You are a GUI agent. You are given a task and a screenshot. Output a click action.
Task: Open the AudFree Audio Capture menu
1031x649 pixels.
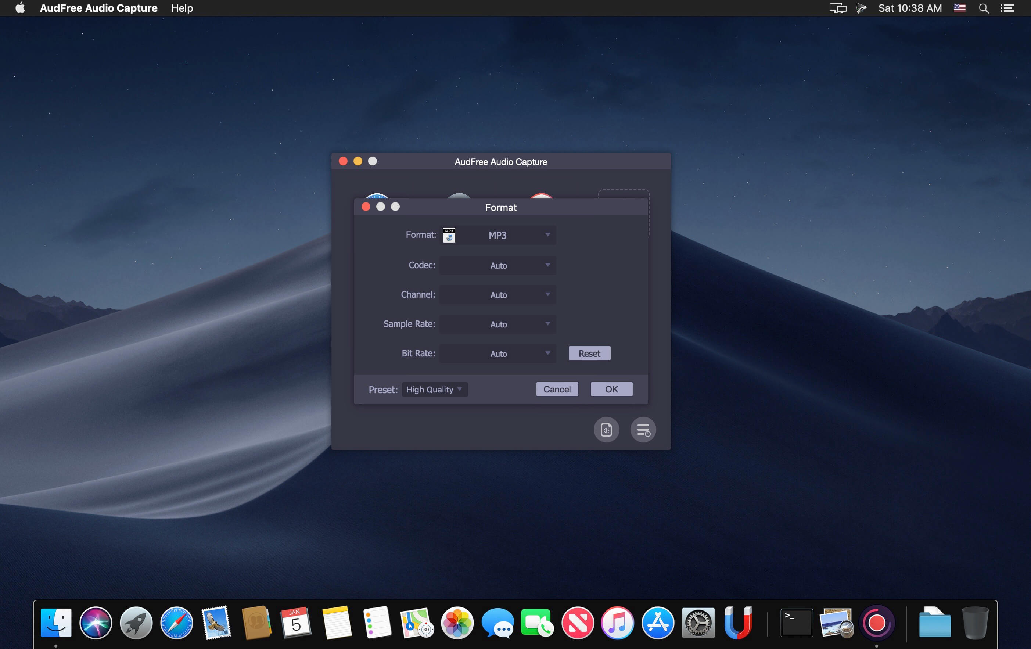click(98, 8)
